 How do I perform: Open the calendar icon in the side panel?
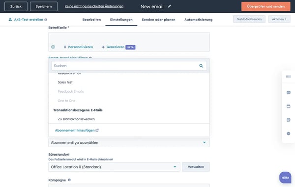click(289, 120)
